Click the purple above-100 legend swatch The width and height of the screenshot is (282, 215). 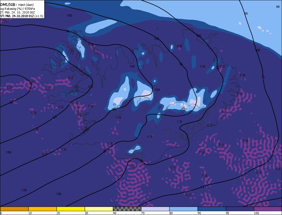tap(268, 209)
